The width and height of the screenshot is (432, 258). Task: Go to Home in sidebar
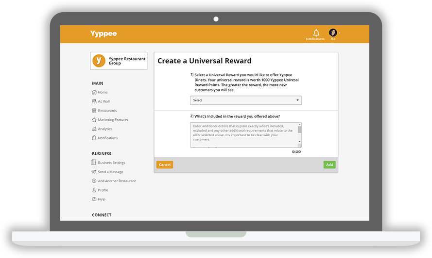click(x=103, y=93)
